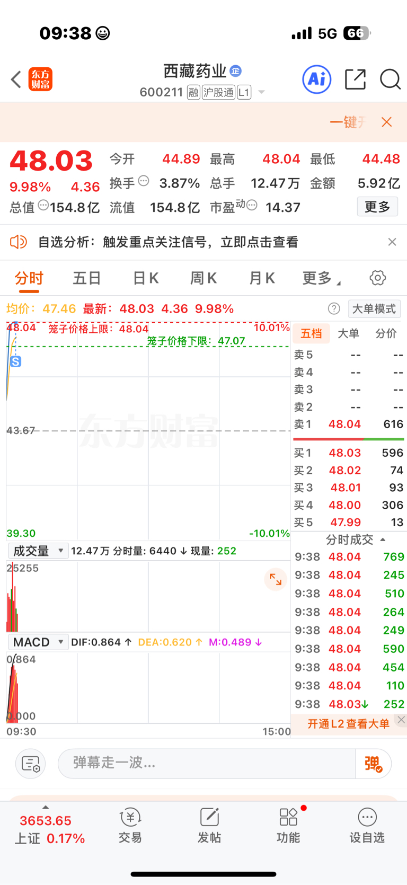Viewport: 407px width, 885px height.
Task: Tap the trade row with volume 769
Action: [x=349, y=557]
